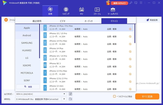This screenshot has height=105, width=163.
Task: Choose the iPhone 14 Plus preset
Action: 87,50
